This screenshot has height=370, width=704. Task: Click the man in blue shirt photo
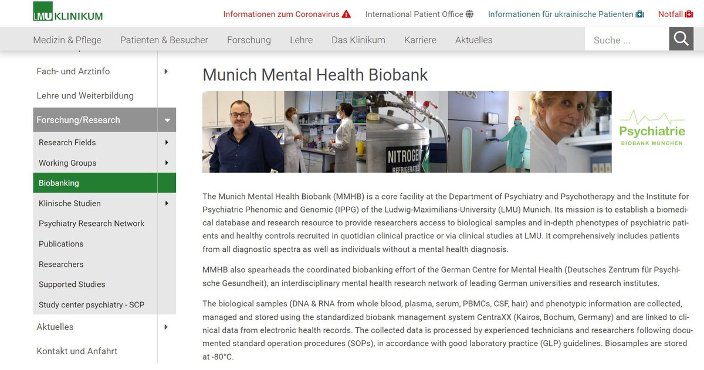pyautogui.click(x=243, y=132)
